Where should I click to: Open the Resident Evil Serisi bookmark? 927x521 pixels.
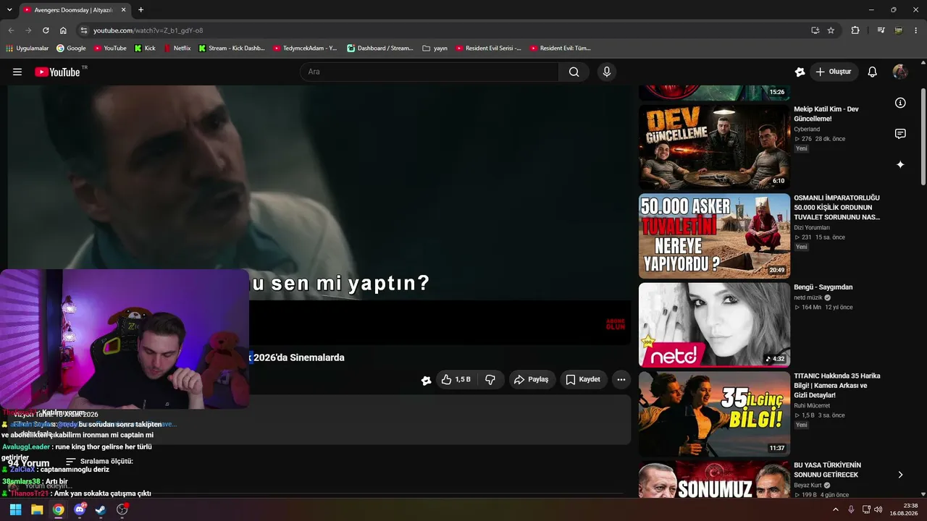click(488, 48)
